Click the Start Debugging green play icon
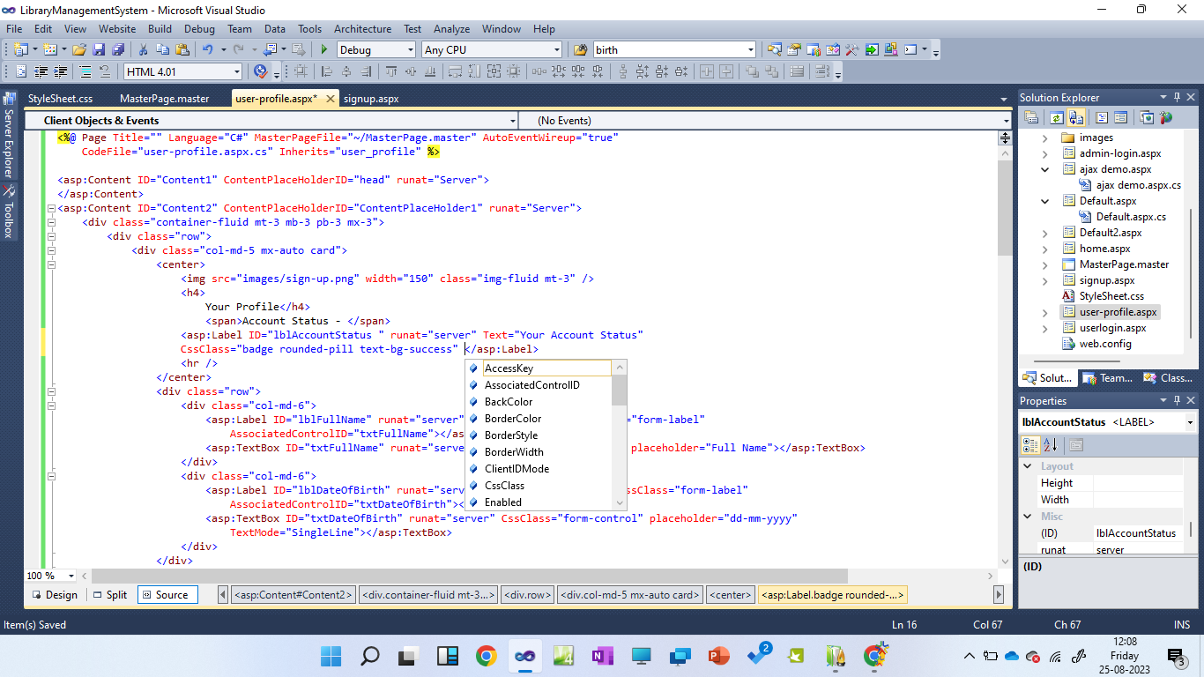 click(324, 50)
